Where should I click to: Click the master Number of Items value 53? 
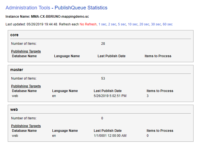(x=103, y=78)
